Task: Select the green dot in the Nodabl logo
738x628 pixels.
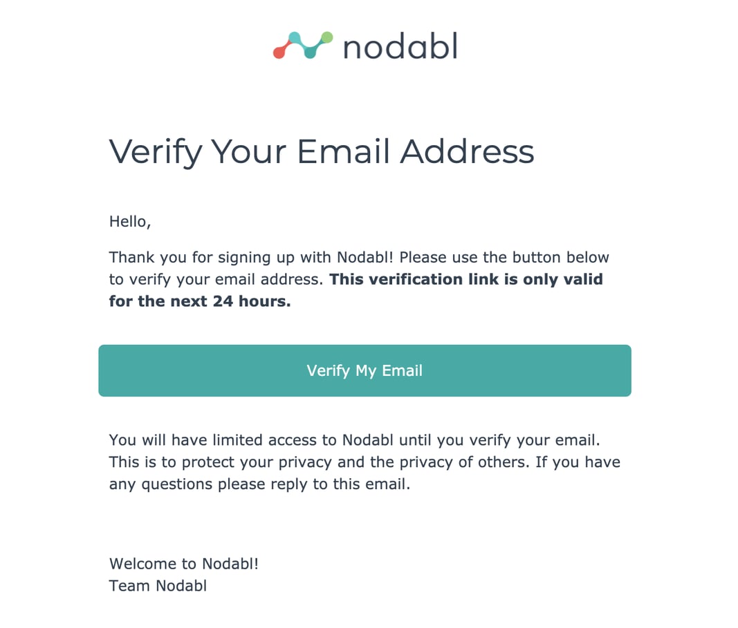Action: click(326, 37)
